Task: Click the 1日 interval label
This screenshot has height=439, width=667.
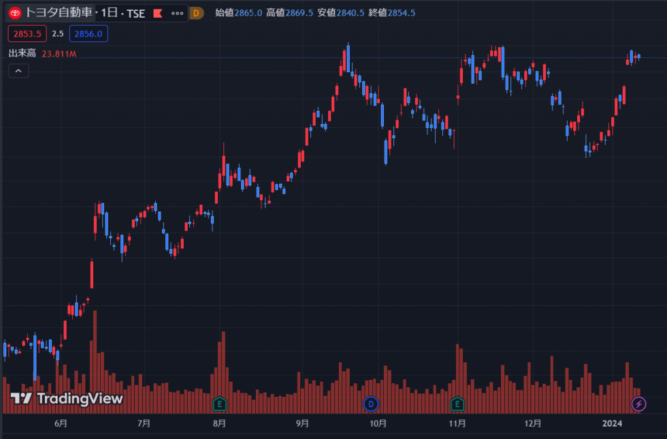Action: tap(110, 13)
